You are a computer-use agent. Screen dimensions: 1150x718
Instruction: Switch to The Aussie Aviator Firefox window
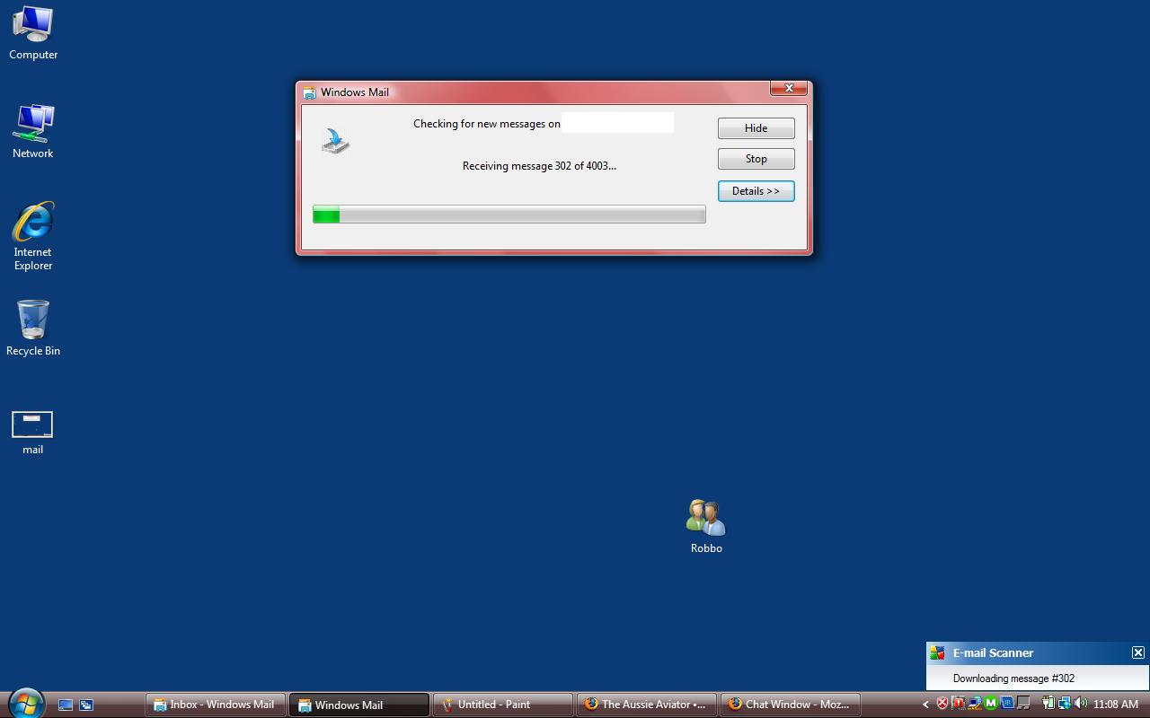pos(646,705)
